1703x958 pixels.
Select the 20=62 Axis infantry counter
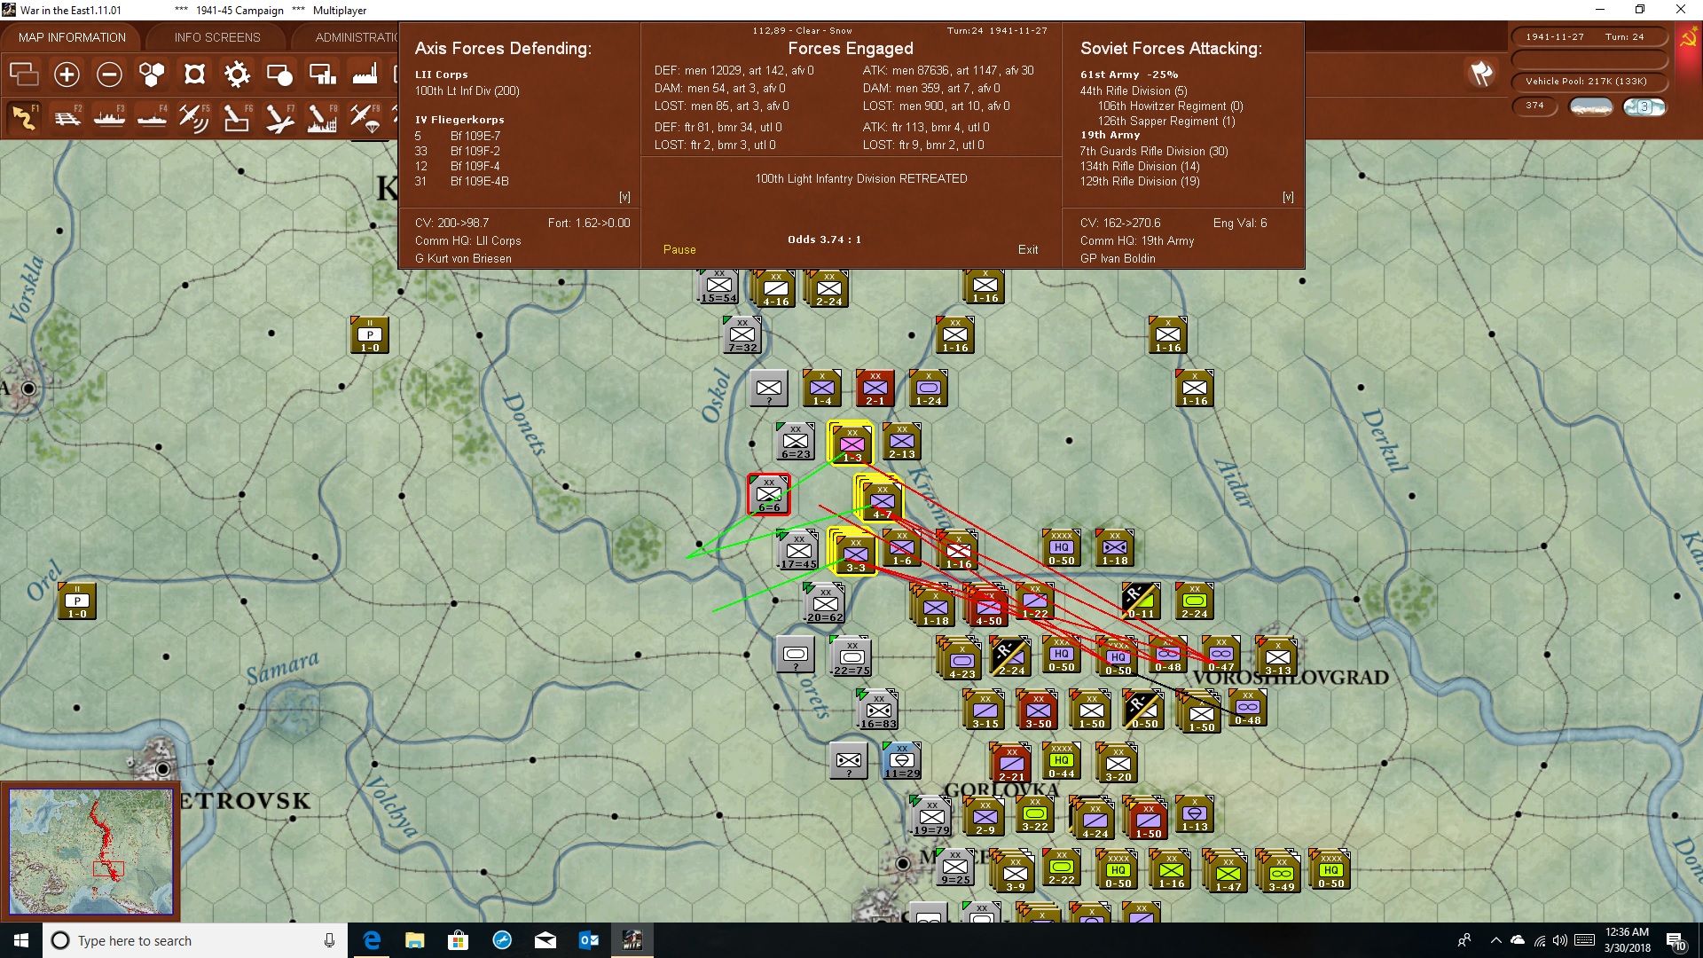tap(825, 603)
